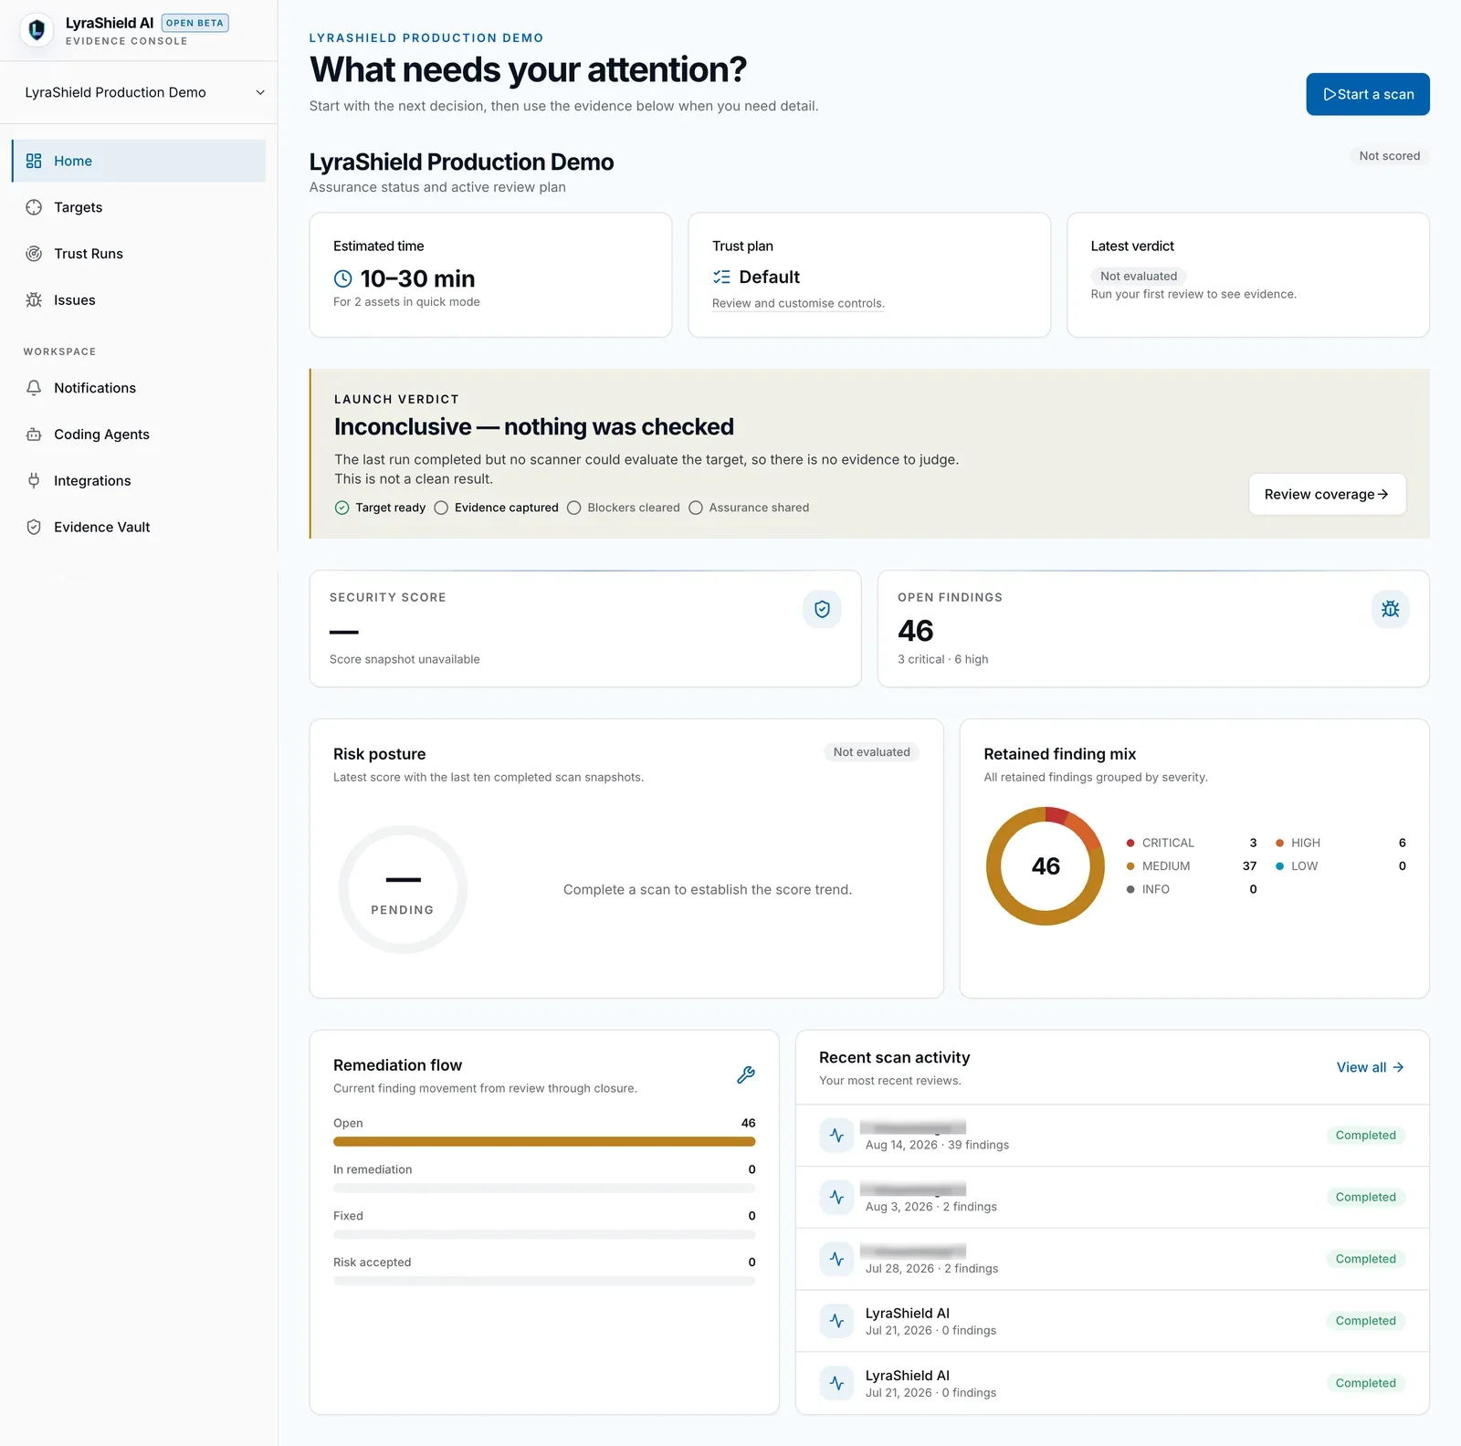This screenshot has height=1446, width=1461.
Task: Click the Target ready check-circle icon
Action: [342, 508]
